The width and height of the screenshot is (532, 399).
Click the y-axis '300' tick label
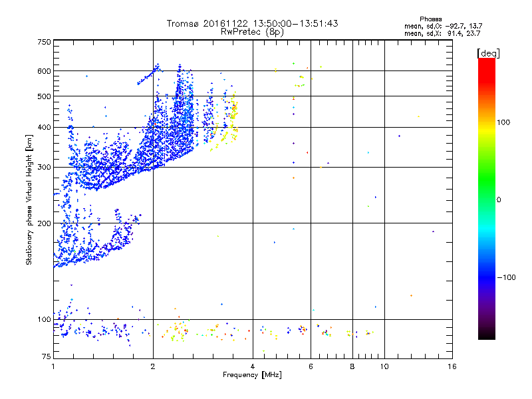[44, 167]
